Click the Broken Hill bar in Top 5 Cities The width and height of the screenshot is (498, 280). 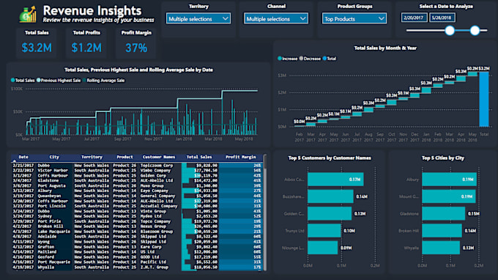(442, 231)
